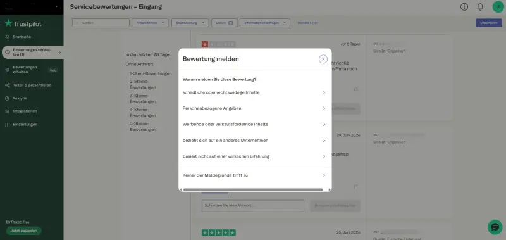
Task: Open the Beantwortung filter dropdown
Action: click(190, 23)
